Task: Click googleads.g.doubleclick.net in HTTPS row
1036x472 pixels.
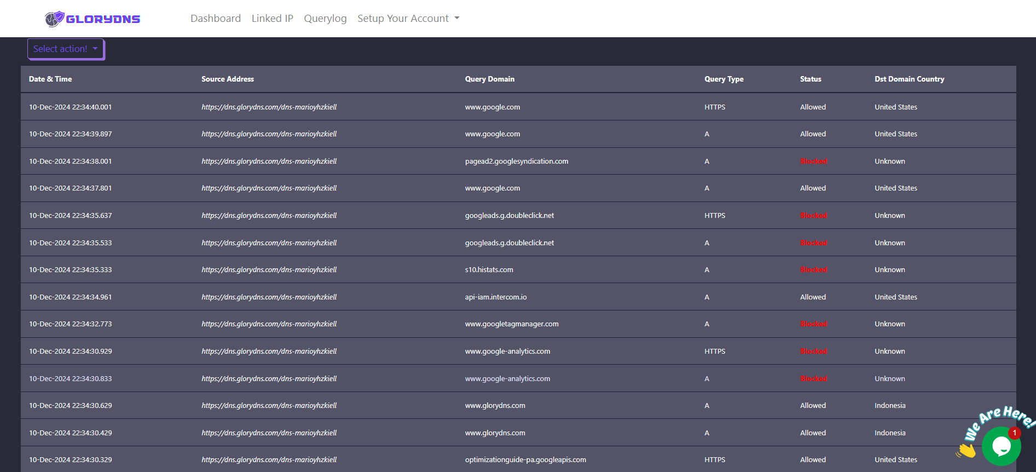Action: click(510, 216)
